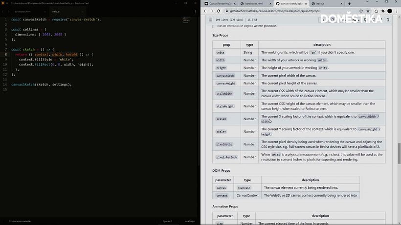Click line number 8 in Sublime gutter
The image size is (401, 225).
click(6, 55)
